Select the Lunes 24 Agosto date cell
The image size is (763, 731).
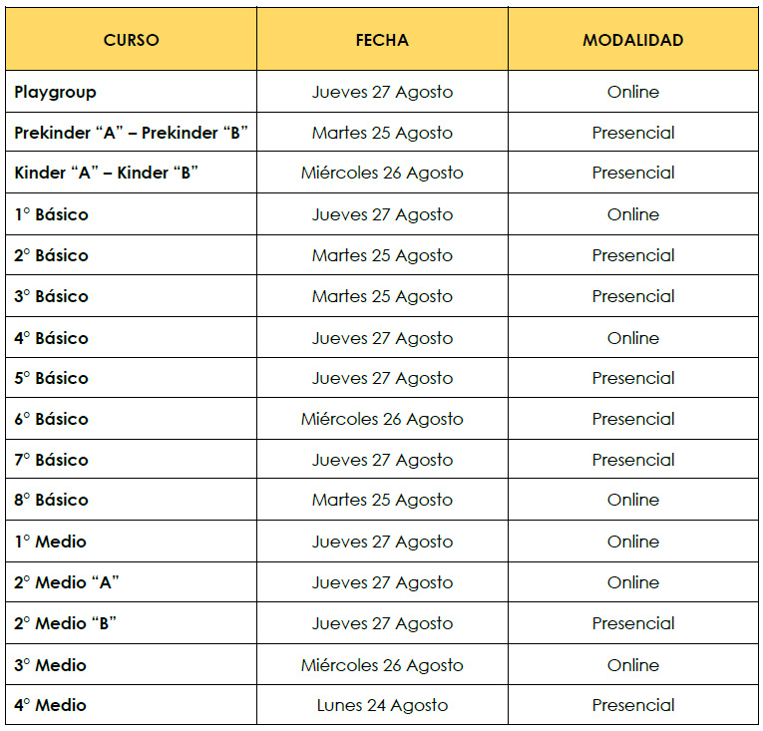tap(382, 705)
